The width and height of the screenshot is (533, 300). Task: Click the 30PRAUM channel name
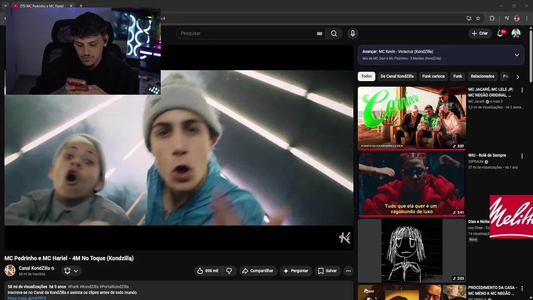point(476,162)
